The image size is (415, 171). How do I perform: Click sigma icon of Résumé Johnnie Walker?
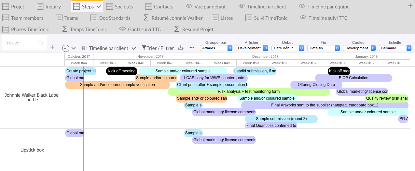pos(146,18)
